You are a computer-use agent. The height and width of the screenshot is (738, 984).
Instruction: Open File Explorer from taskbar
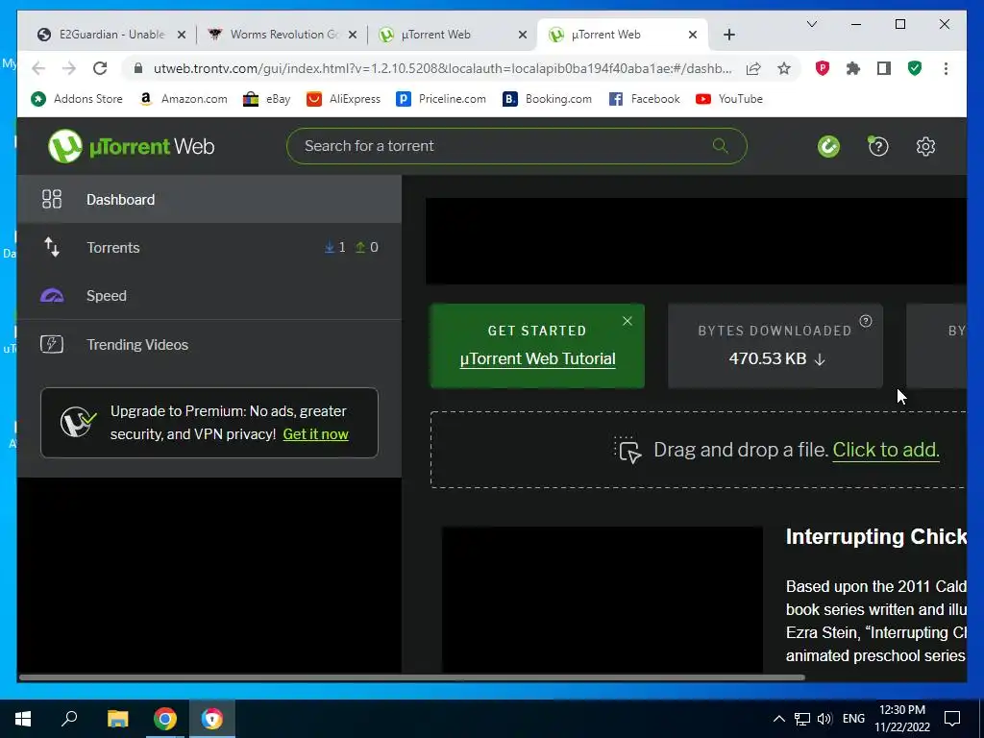click(x=117, y=719)
